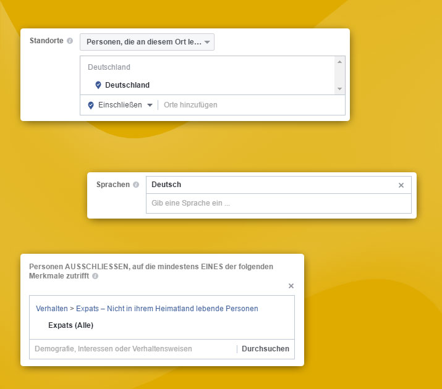Open the 'Personen, die an diesem Ort le...' dropdown

[147, 42]
